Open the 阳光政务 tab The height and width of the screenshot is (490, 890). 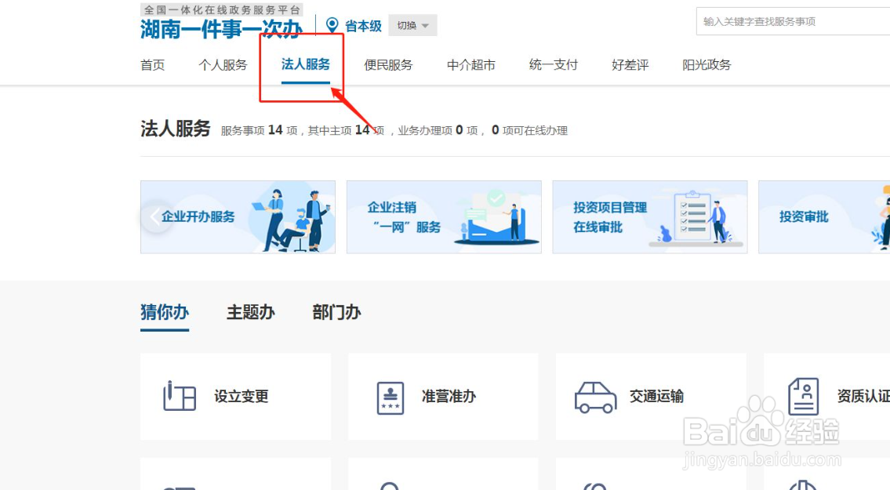point(707,65)
